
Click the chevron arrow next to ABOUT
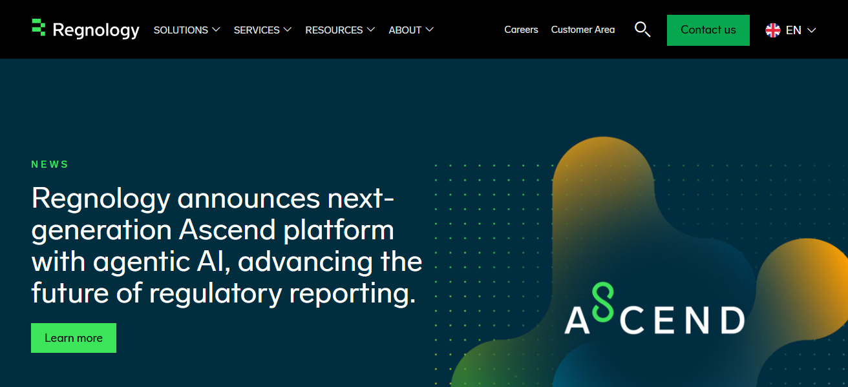click(x=430, y=30)
